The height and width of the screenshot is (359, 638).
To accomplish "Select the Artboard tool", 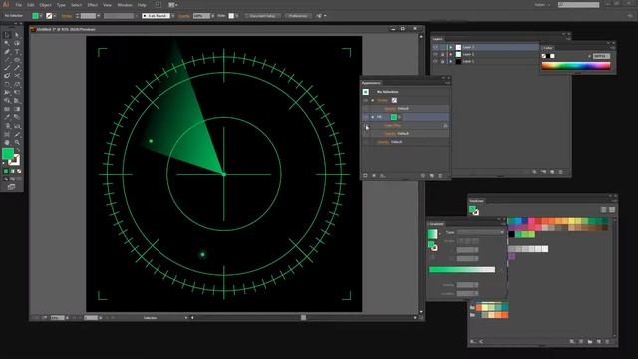I will point(7,134).
